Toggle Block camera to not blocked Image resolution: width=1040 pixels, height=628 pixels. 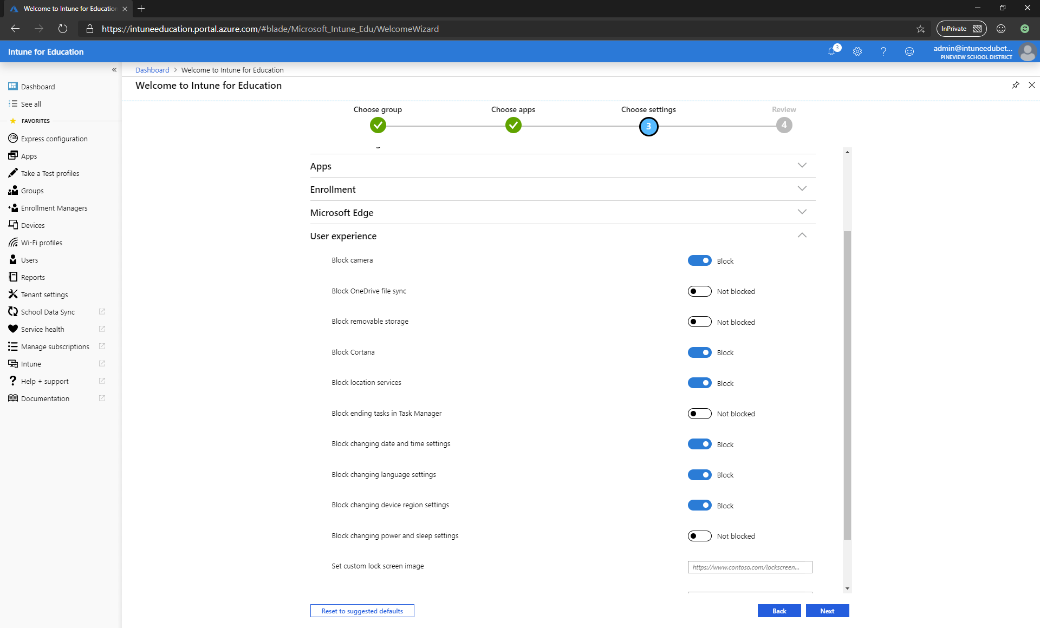click(699, 260)
